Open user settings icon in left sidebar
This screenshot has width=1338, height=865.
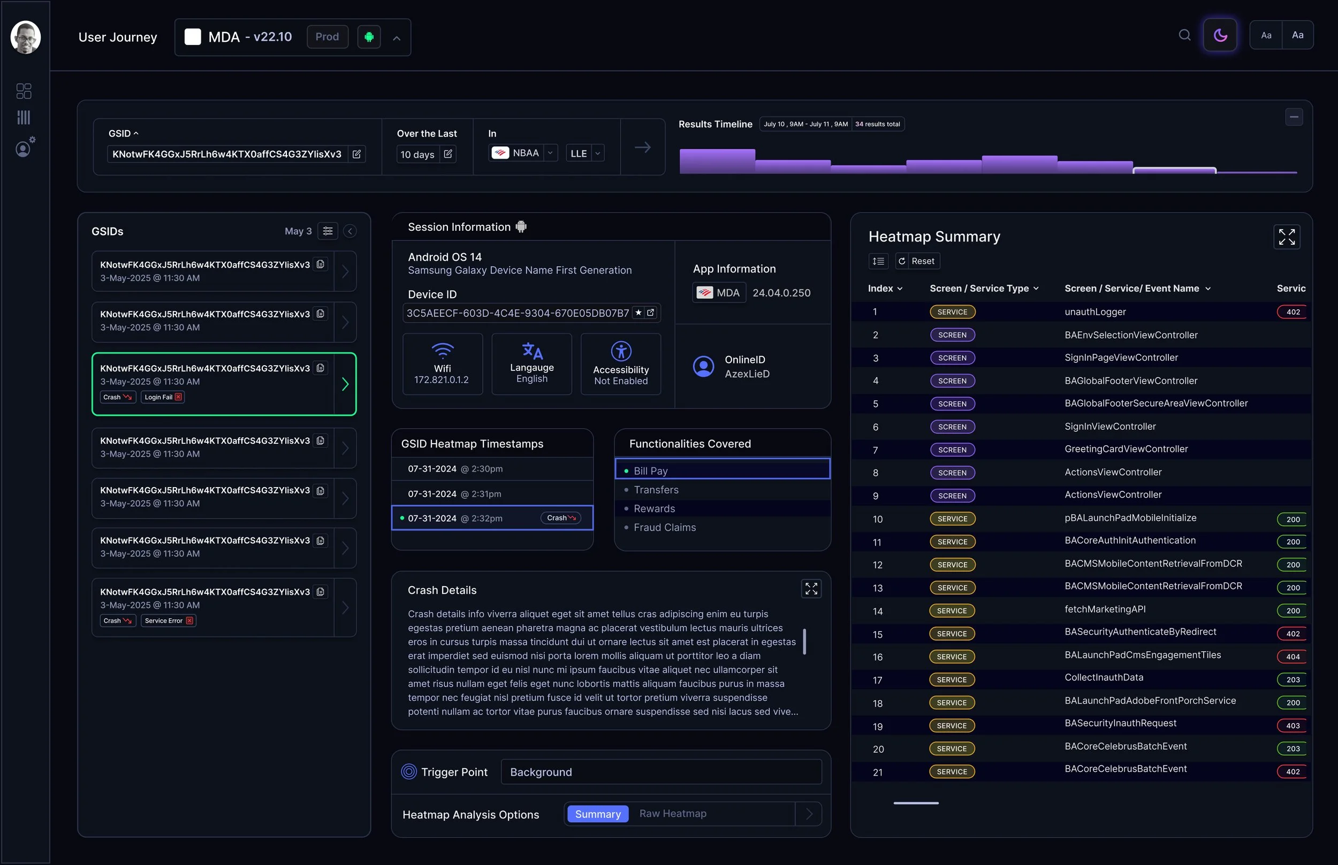pyautogui.click(x=24, y=148)
